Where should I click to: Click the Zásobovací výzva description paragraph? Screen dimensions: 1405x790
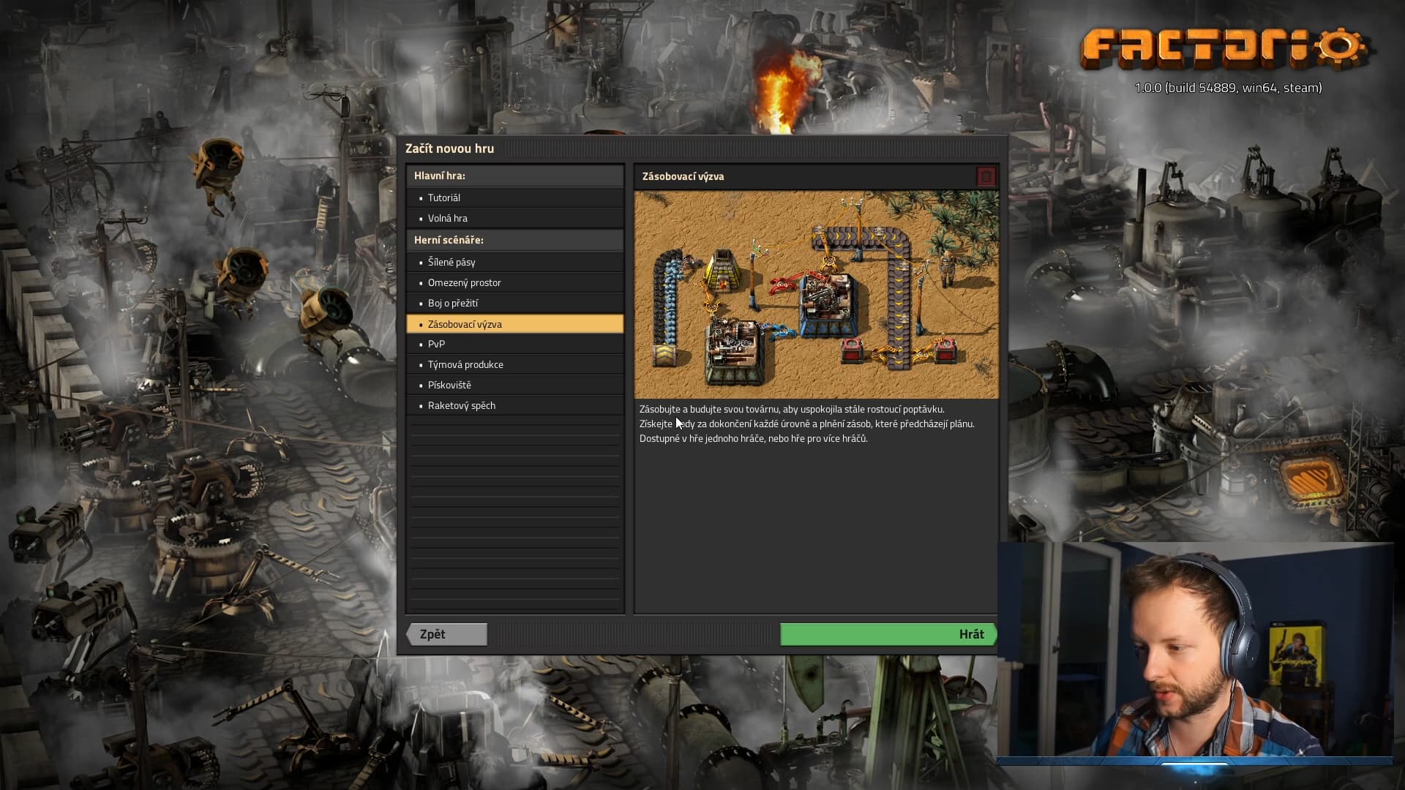806,424
